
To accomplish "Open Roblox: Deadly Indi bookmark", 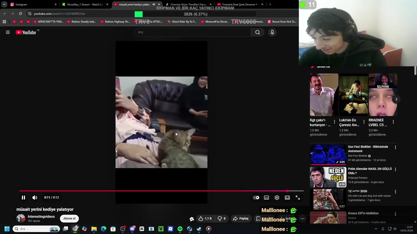I will [x=81, y=22].
